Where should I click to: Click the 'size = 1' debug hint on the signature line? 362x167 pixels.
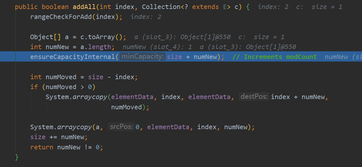point(327,7)
